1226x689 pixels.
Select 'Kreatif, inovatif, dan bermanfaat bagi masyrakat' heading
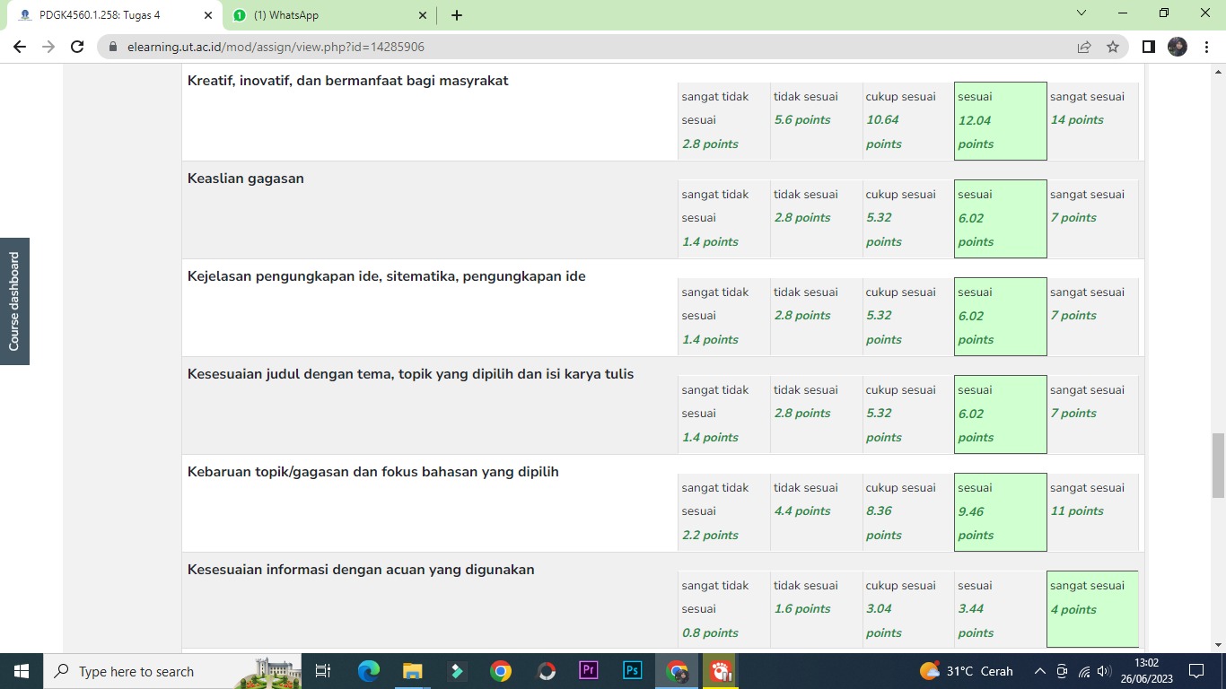(348, 81)
